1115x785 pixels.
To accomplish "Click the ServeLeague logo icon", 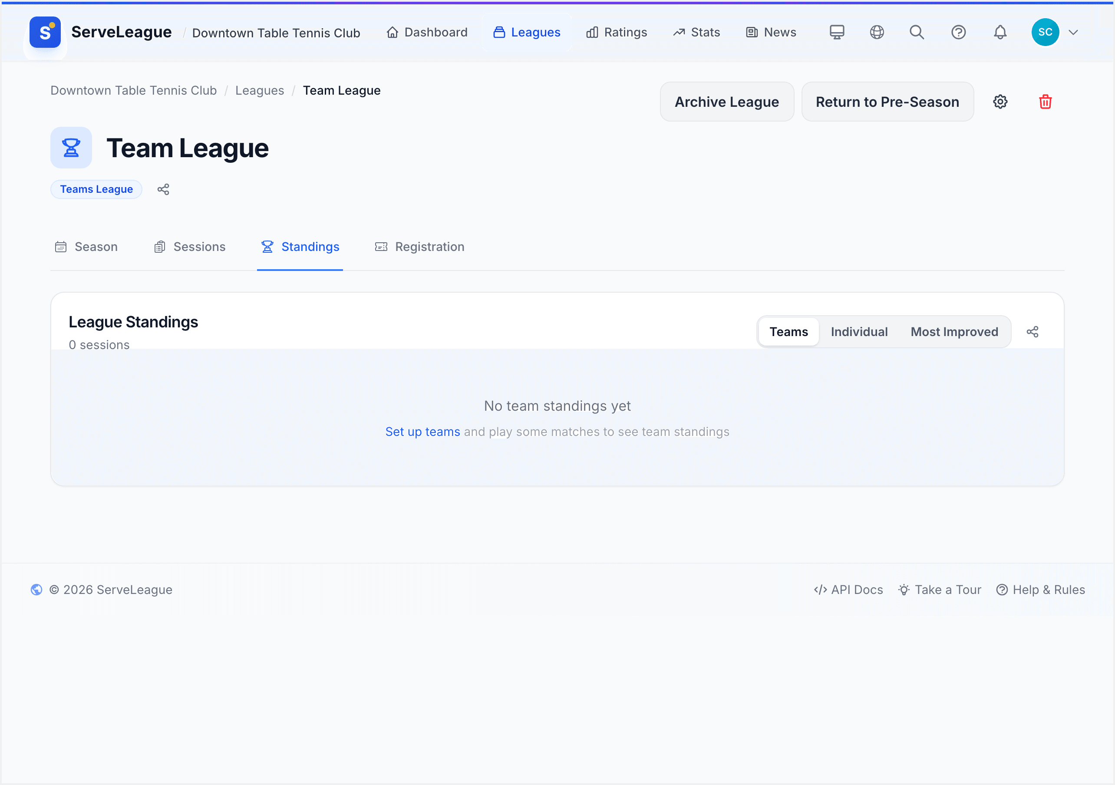I will pos(45,32).
